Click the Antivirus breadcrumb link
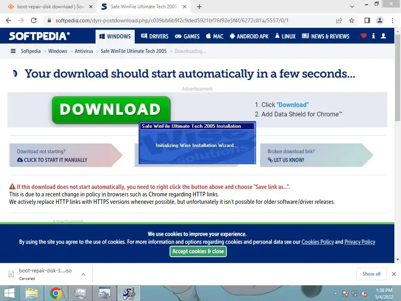 pyautogui.click(x=84, y=51)
